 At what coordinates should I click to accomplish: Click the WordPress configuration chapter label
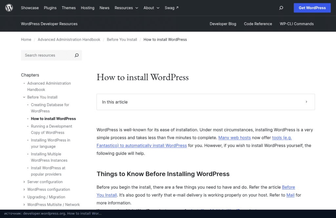coord(49,190)
